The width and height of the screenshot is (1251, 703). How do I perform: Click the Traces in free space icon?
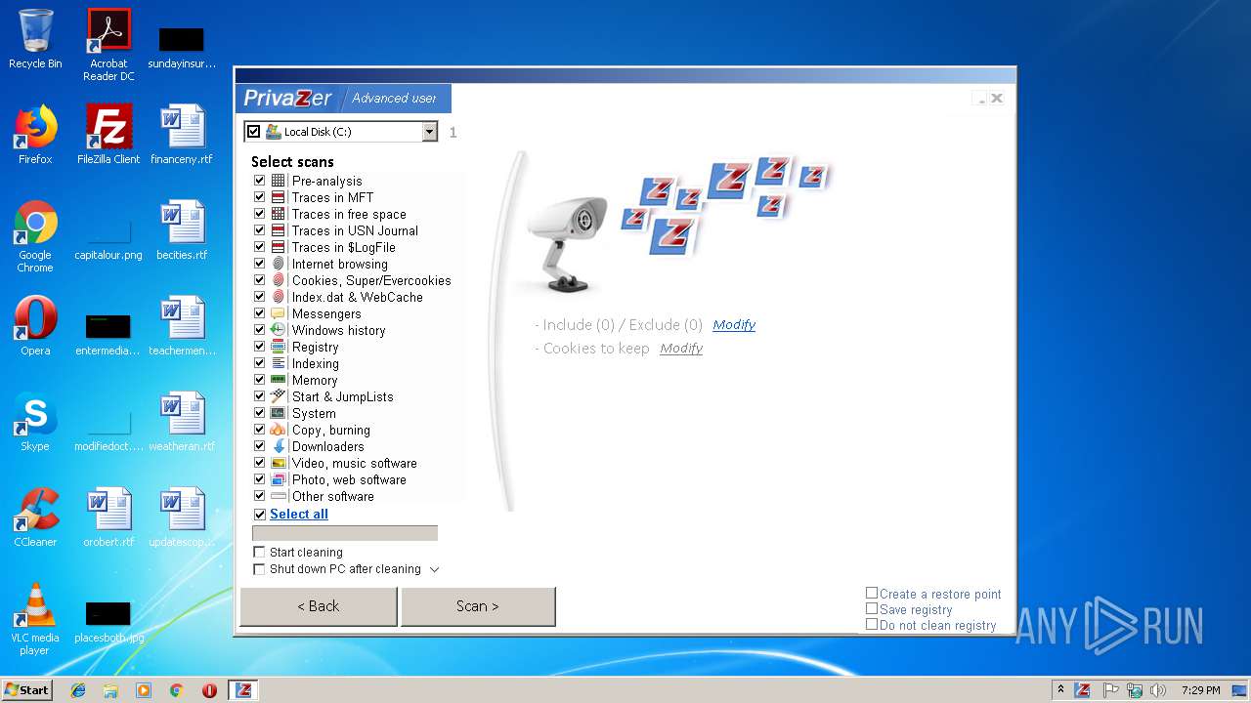tap(279, 214)
